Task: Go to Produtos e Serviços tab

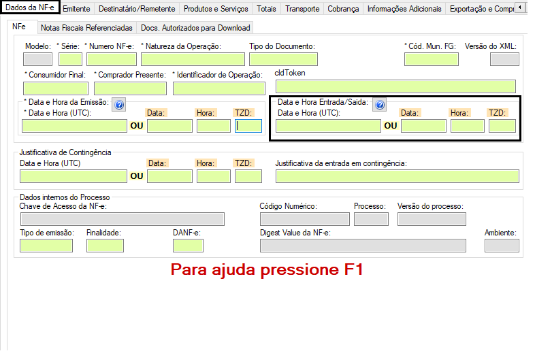Action: (x=216, y=9)
